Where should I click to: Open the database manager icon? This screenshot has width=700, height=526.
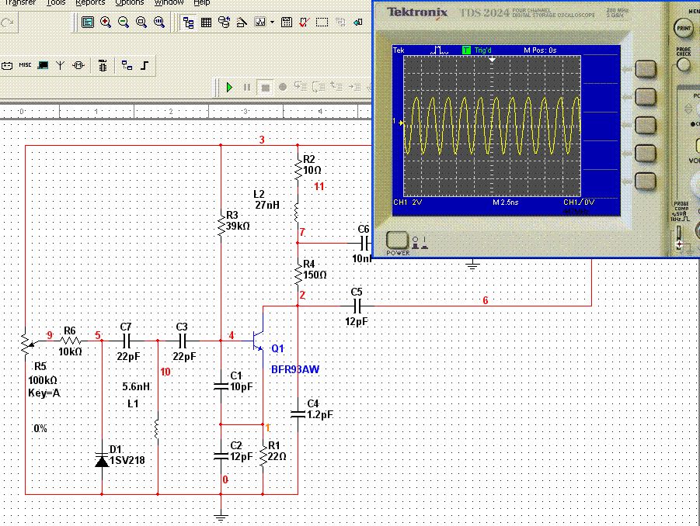click(x=224, y=22)
